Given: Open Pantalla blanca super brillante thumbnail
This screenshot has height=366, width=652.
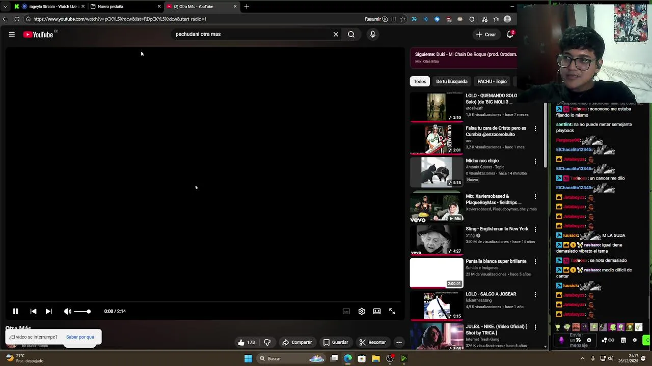Looking at the screenshot, I should (x=437, y=273).
